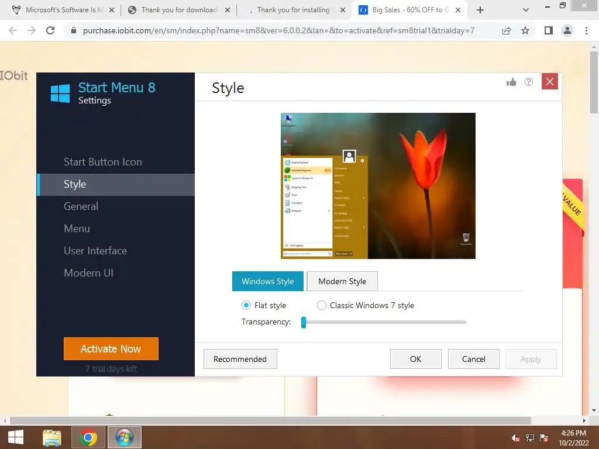Click the network tray icon
Image resolution: width=599 pixels, height=449 pixels.
click(530, 438)
